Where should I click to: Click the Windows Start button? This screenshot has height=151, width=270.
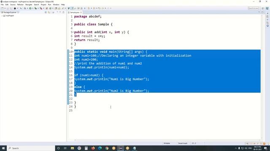3,148
